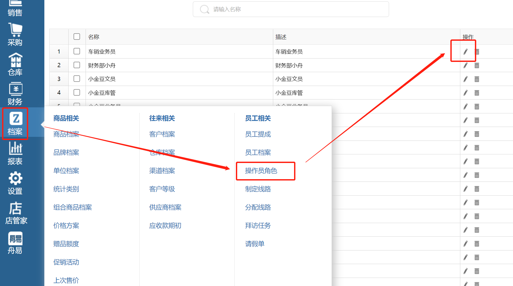Viewport: 513px width, 286px height.
Task: Open the 舟易 module
Action: click(x=15, y=243)
